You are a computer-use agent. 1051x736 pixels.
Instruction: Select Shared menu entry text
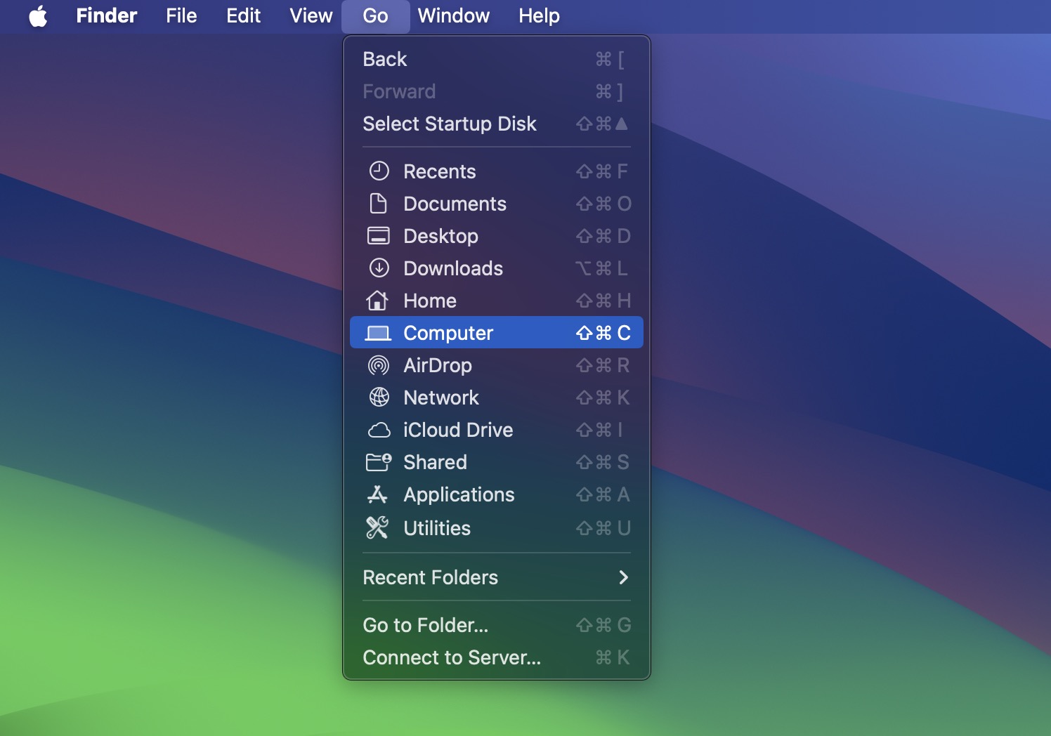click(435, 462)
